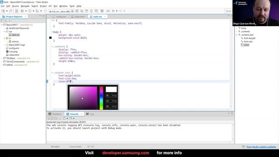Click the black color swatch beside background-color
Image resolution: width=279 pixels, height=157 pixels.
click(51, 38)
